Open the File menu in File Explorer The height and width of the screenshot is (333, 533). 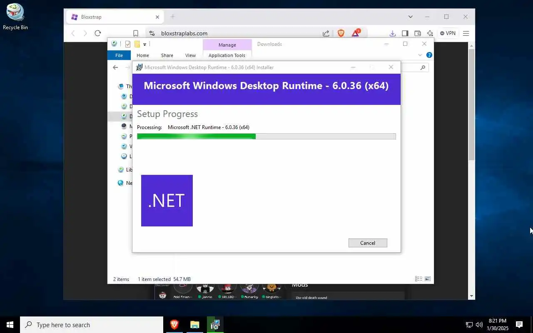[x=119, y=55]
